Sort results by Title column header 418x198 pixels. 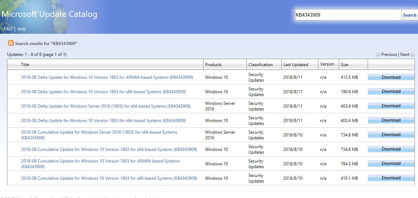[25, 65]
